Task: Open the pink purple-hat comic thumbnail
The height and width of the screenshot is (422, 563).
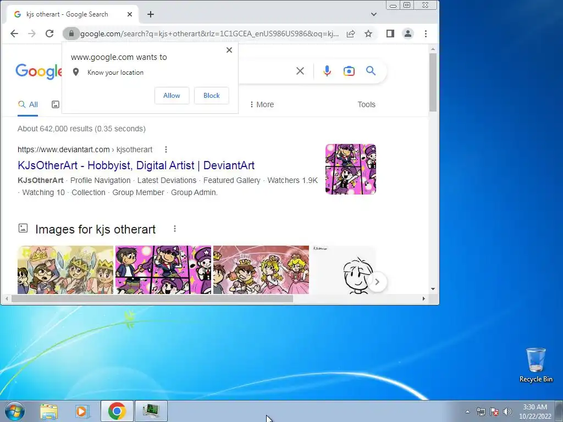Action: click(x=163, y=270)
